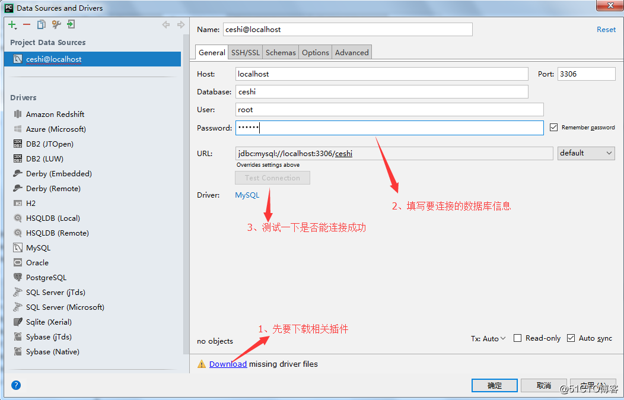Click the left panel vertical scrollbar
The height and width of the screenshot is (400, 624).
coord(186,193)
